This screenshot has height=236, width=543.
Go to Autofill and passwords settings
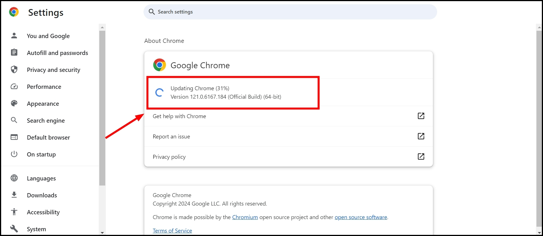[x=57, y=53]
